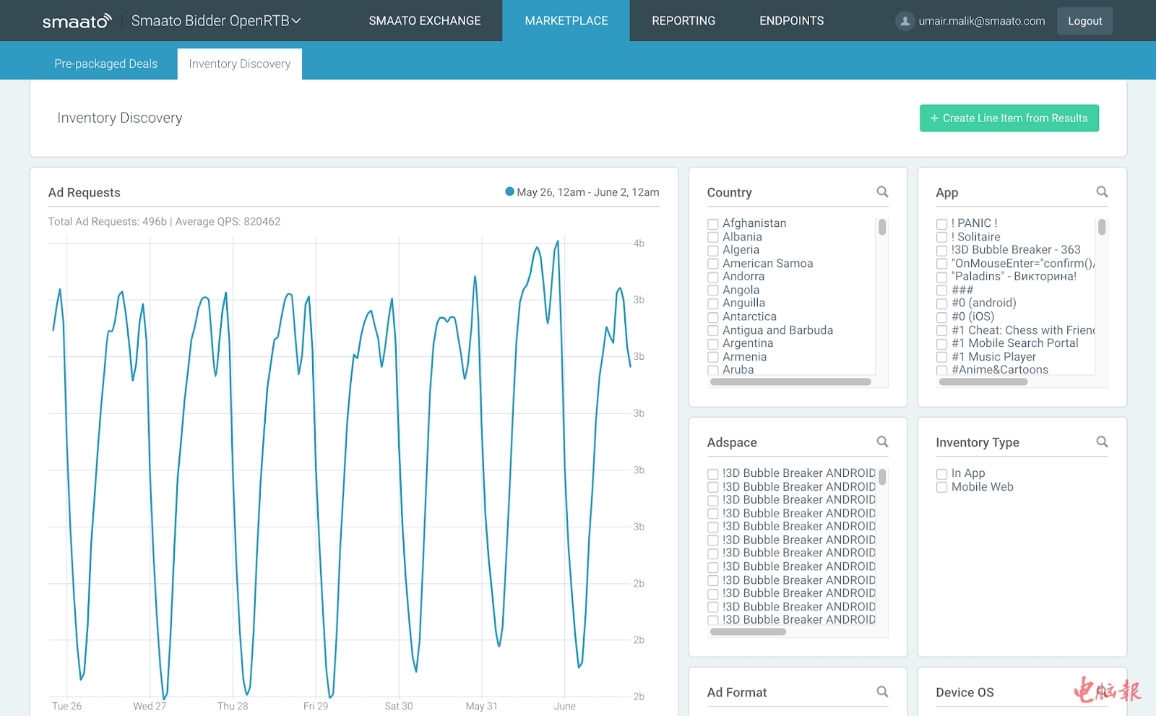Click the blue date range legend dot
This screenshot has width=1156, height=716.
[x=509, y=192]
